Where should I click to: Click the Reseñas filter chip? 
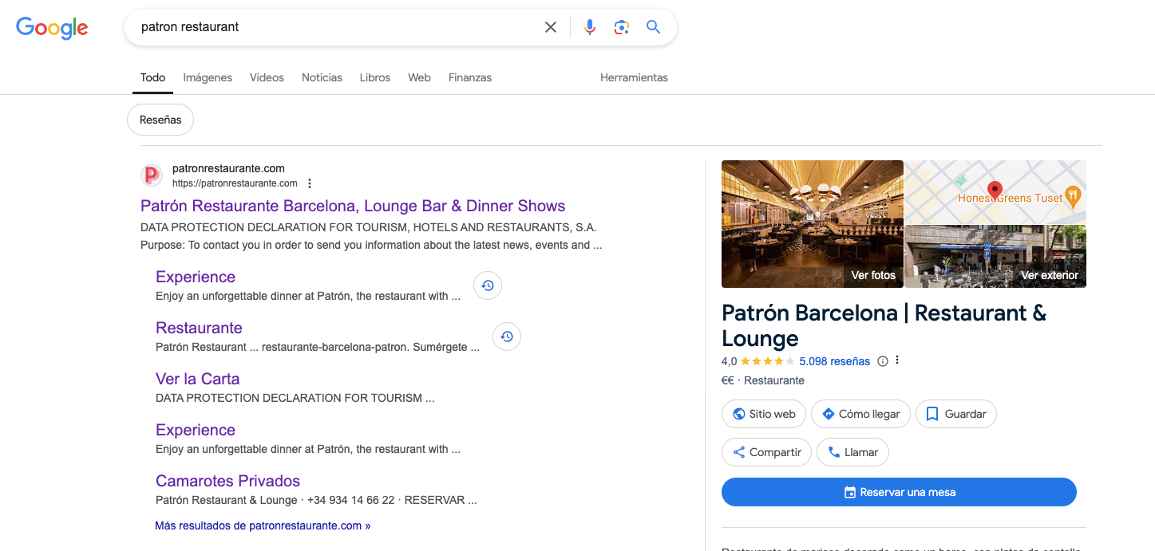(160, 120)
